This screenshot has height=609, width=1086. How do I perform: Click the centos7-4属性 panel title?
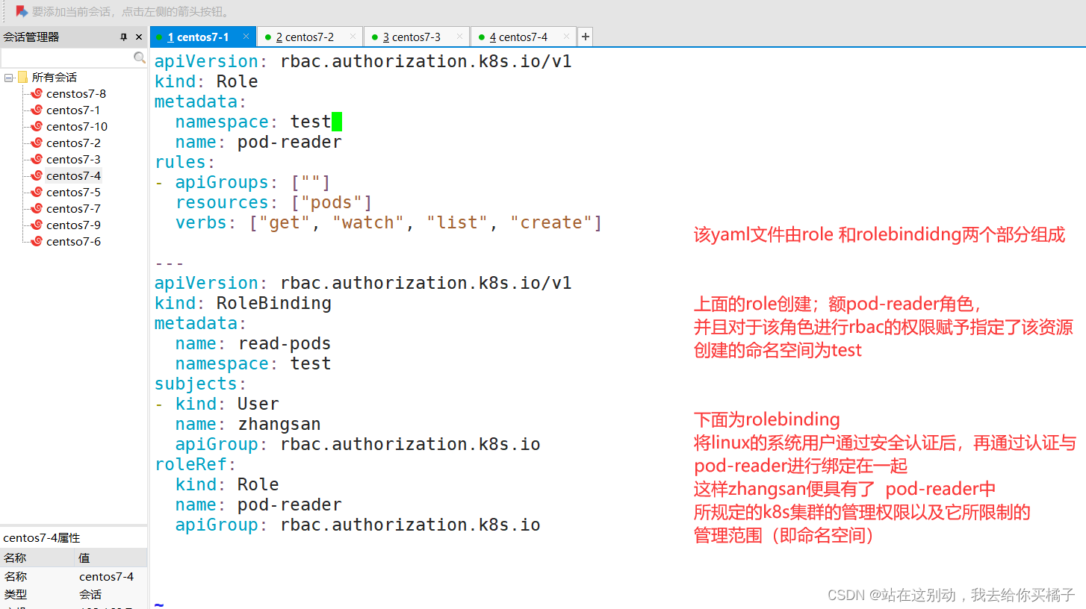(42, 538)
